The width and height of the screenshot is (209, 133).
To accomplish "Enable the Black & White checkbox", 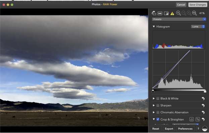I will coord(158,98).
